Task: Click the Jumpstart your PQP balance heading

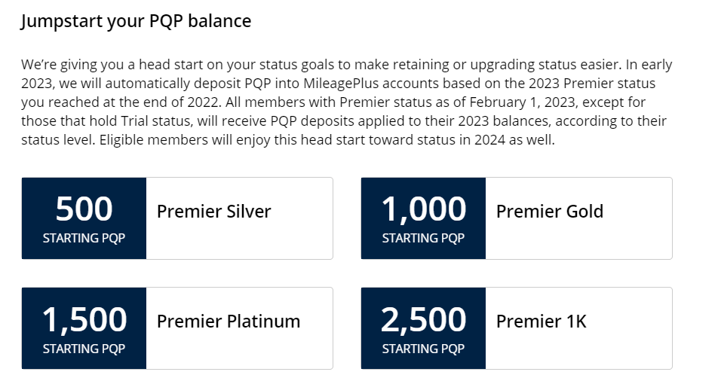Action: tap(136, 22)
